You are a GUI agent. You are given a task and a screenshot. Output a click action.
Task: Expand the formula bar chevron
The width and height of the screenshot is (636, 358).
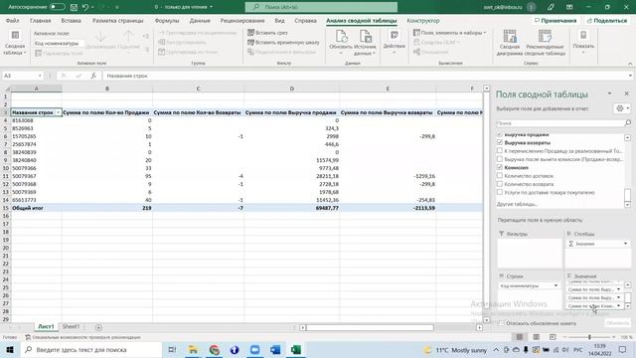click(x=630, y=76)
